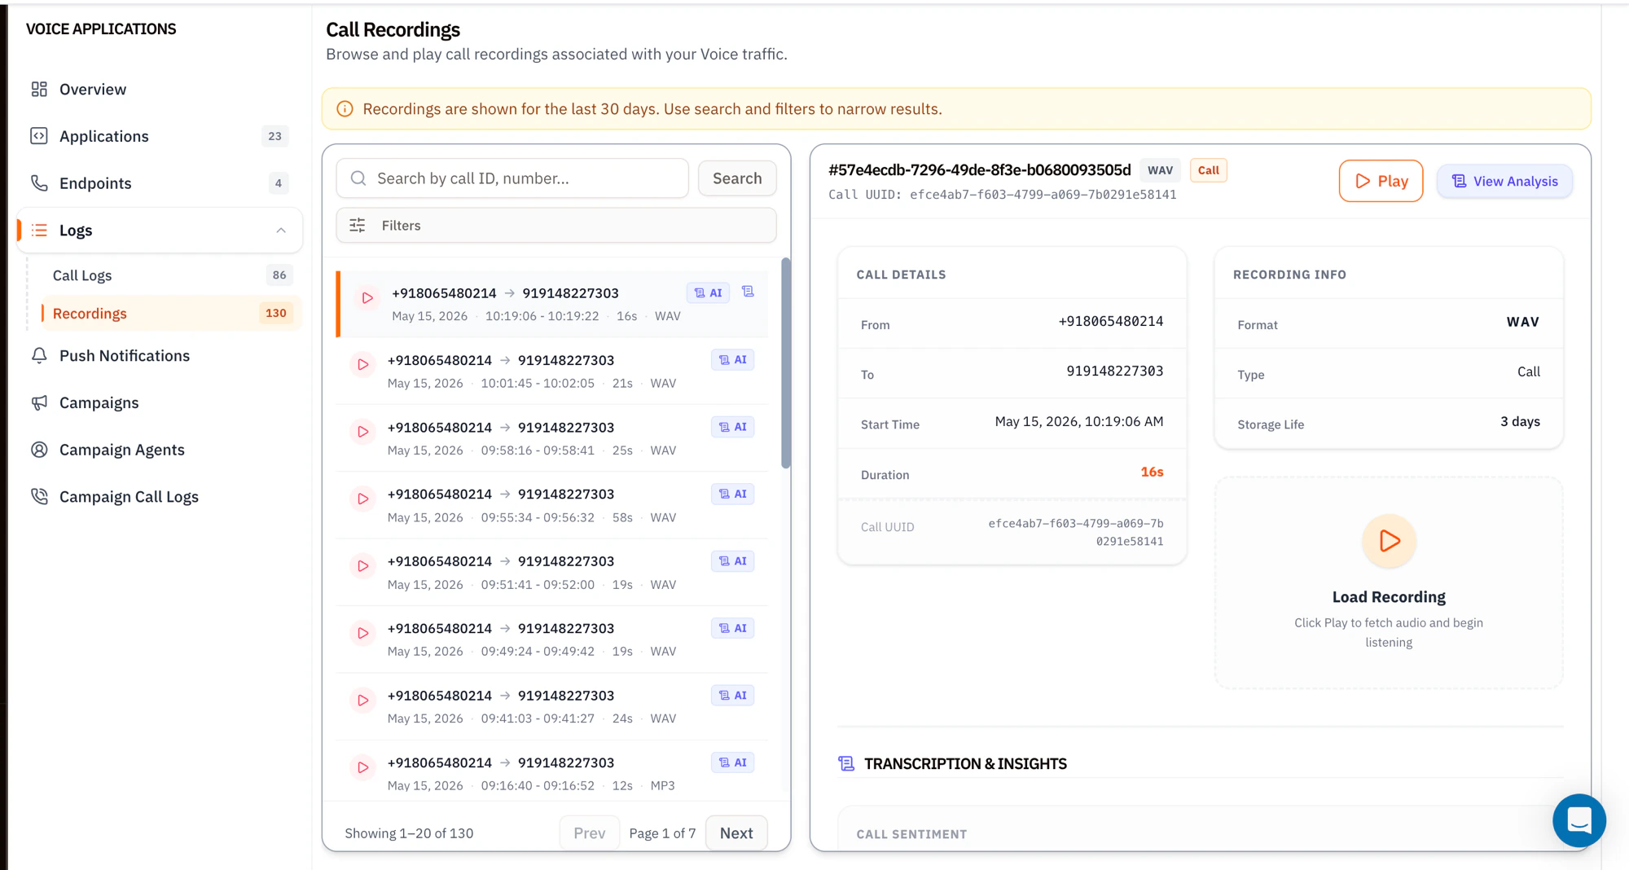Screen dimensions: 1629x870
Task: Click the Applications count badge 23
Action: tap(275, 136)
